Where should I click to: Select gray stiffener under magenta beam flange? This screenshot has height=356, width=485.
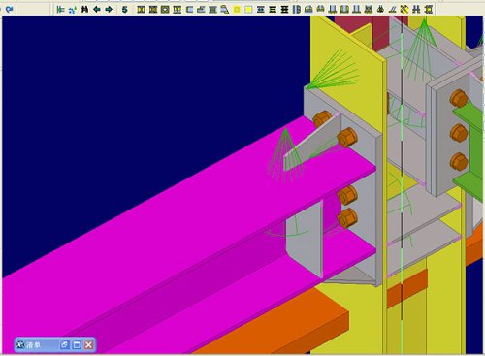coord(304,240)
